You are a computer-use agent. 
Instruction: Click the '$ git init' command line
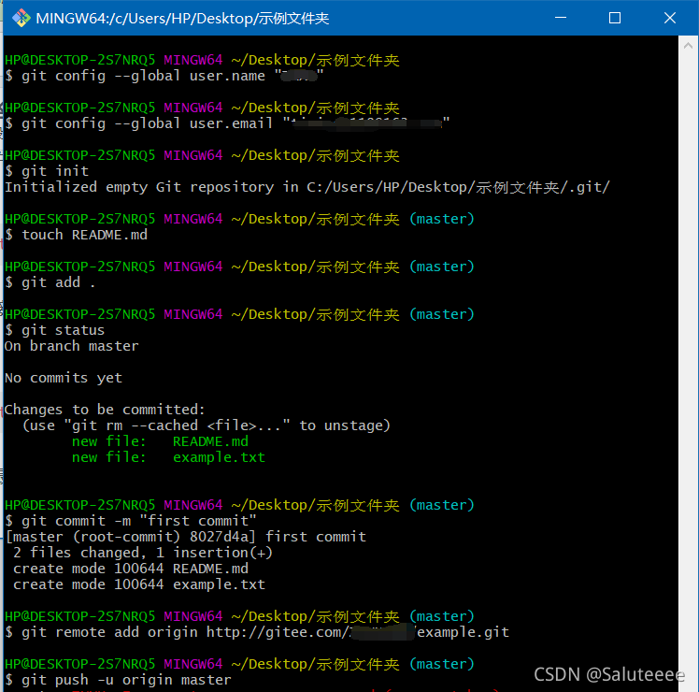coord(47,171)
